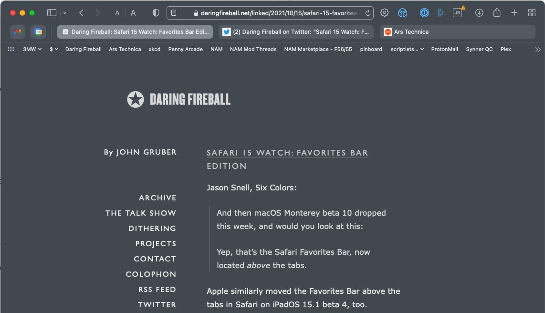Image resolution: width=545 pixels, height=313 pixels.
Task: Close the Daring Fireball Safari 15 Watch tab
Action: pos(65,32)
